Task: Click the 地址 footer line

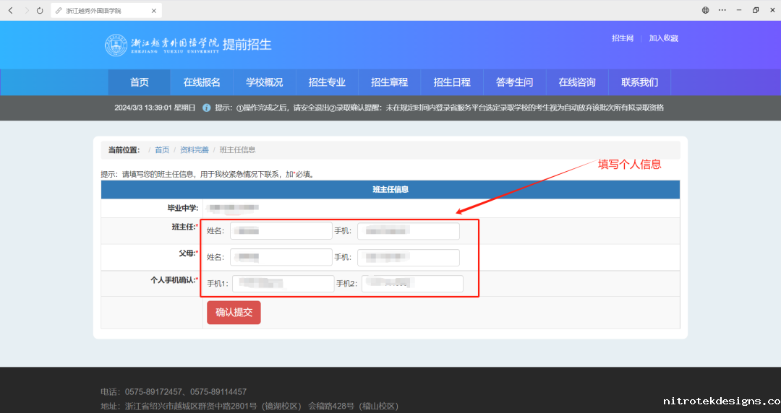Action: coord(249,406)
